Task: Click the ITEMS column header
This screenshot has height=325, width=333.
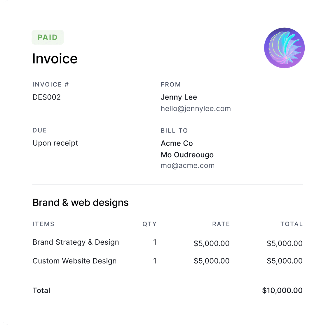Action: pyautogui.click(x=43, y=224)
